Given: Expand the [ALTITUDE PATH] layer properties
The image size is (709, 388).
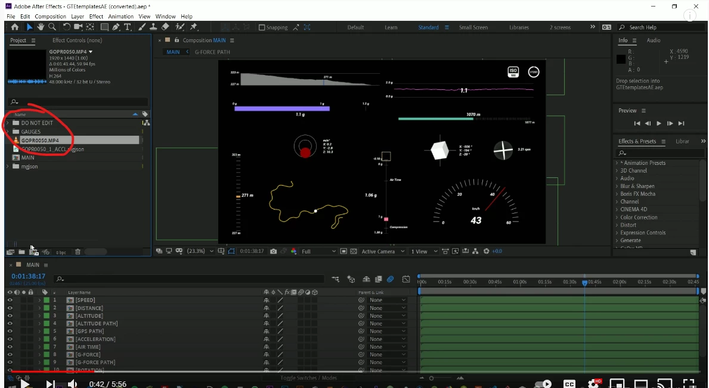Looking at the screenshot, I should [39, 324].
